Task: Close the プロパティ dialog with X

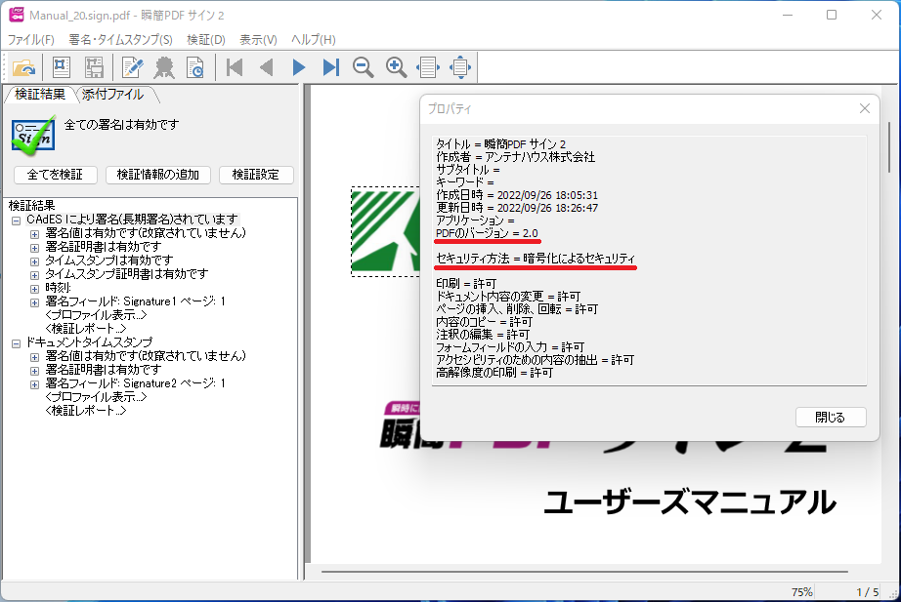Action: tap(864, 108)
